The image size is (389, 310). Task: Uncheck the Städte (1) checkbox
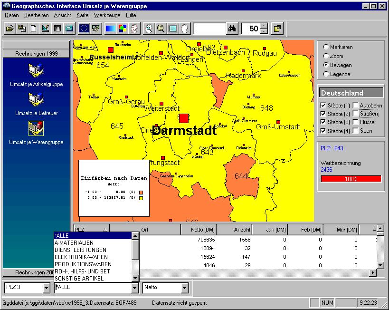pyautogui.click(x=323, y=105)
